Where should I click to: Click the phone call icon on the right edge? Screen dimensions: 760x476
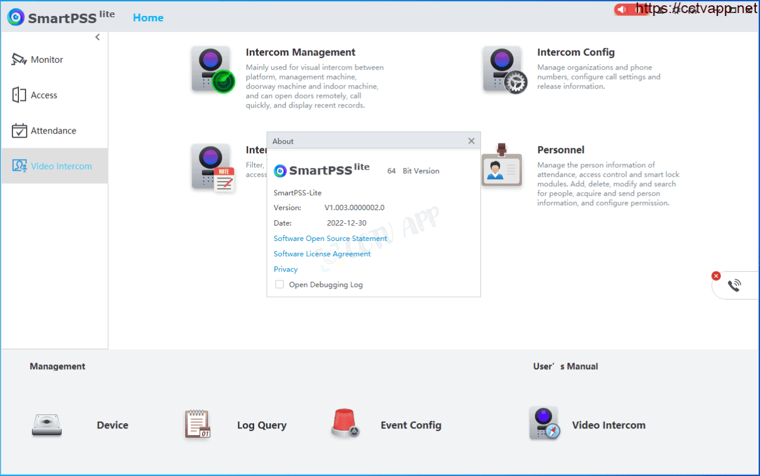(x=734, y=285)
